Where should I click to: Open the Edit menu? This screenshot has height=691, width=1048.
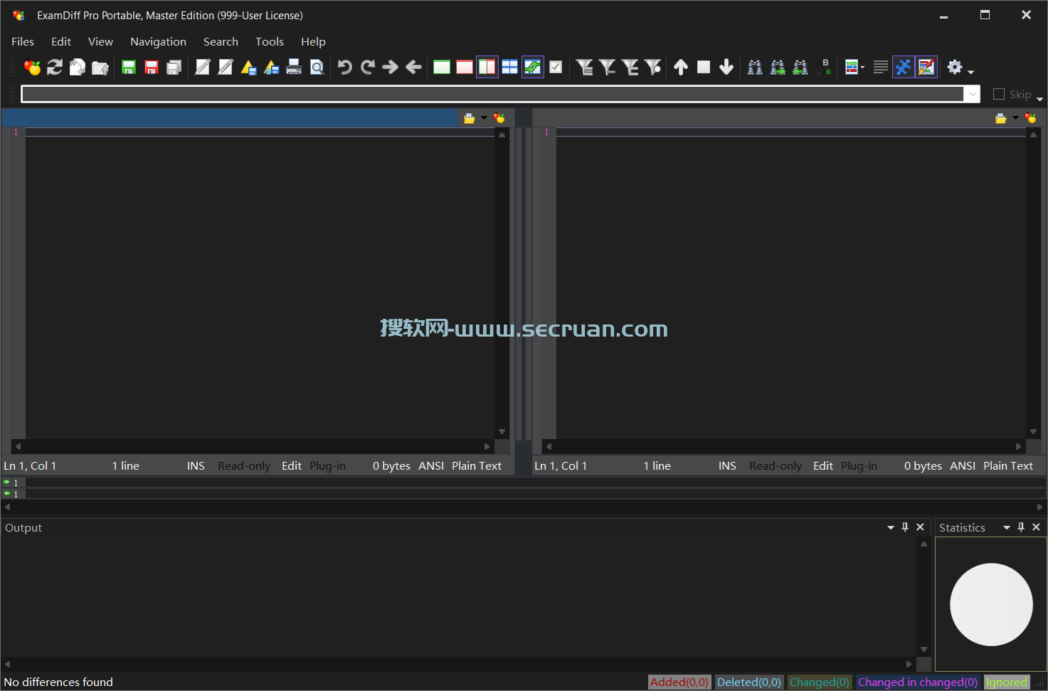point(61,41)
